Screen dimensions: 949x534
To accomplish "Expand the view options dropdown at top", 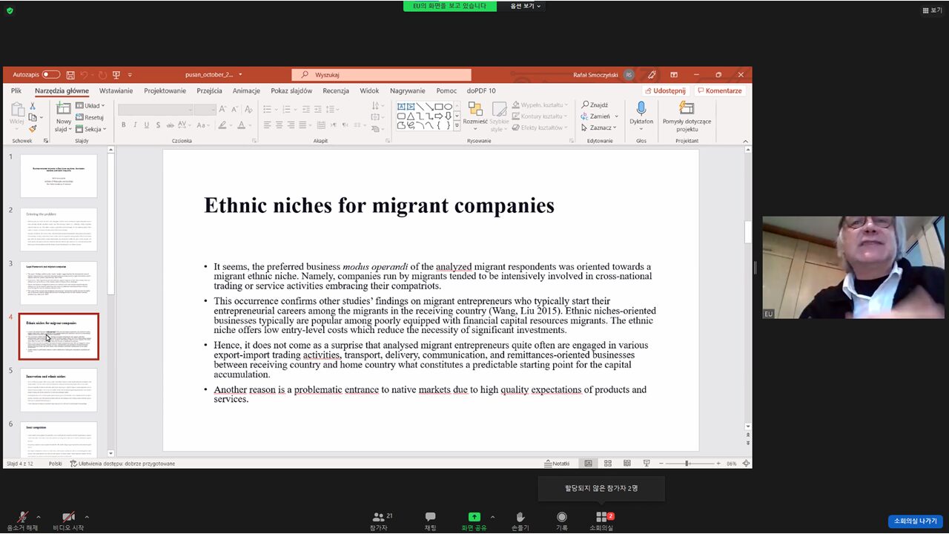I will (526, 6).
